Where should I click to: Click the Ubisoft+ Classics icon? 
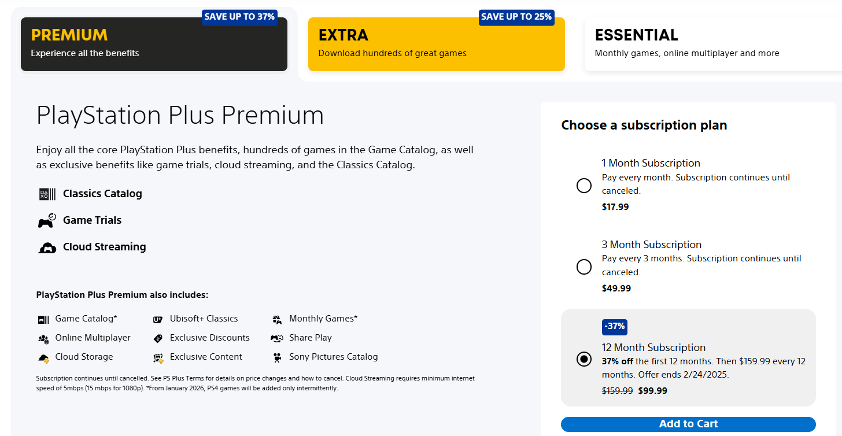(x=157, y=319)
